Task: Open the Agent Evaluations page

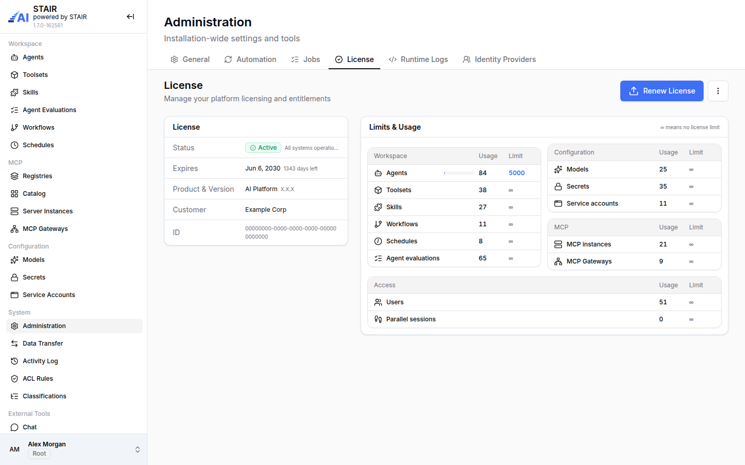Action: pos(74,110)
